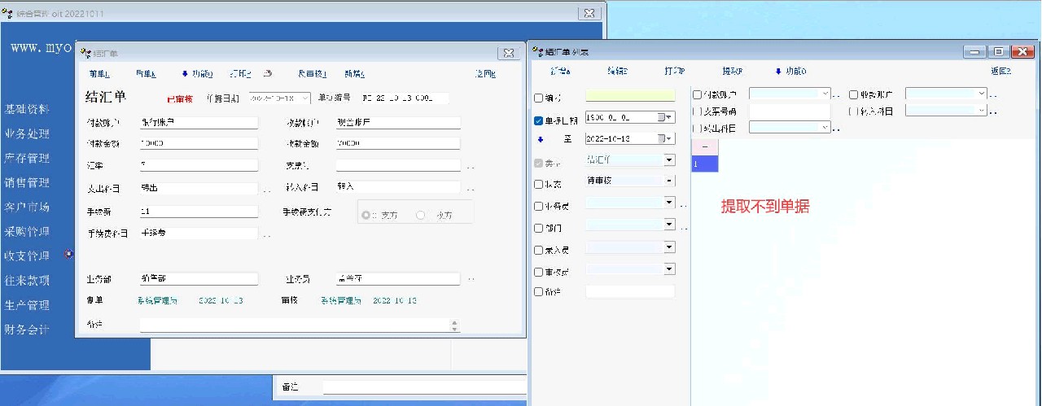Uncheck the 单据日期 filter checkbox
The width and height of the screenshot is (1042, 406).
pyautogui.click(x=538, y=121)
